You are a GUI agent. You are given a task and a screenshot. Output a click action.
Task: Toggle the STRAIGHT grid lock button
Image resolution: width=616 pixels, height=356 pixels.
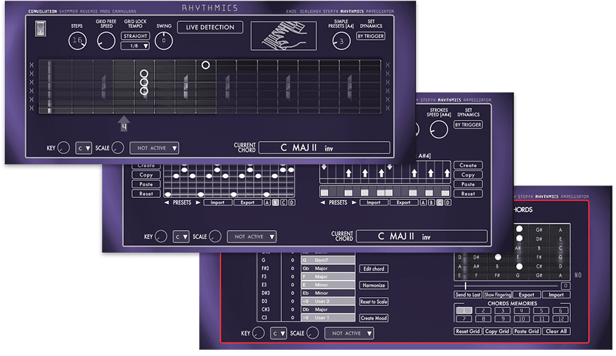click(x=135, y=36)
